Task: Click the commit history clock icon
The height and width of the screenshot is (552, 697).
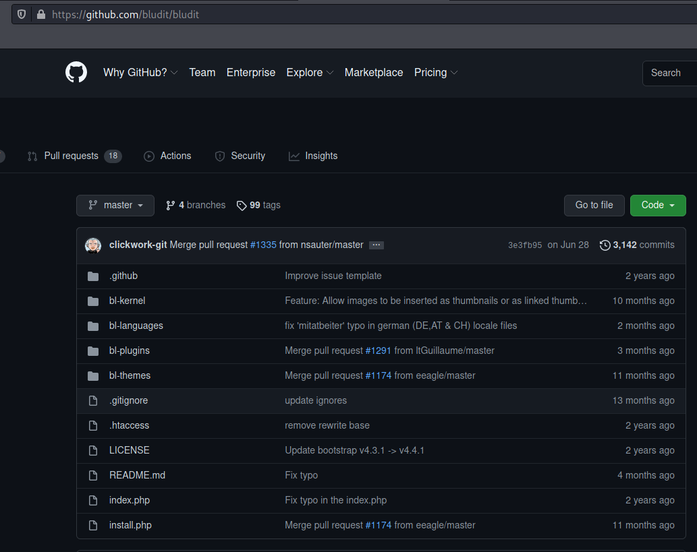Action: [x=605, y=245]
